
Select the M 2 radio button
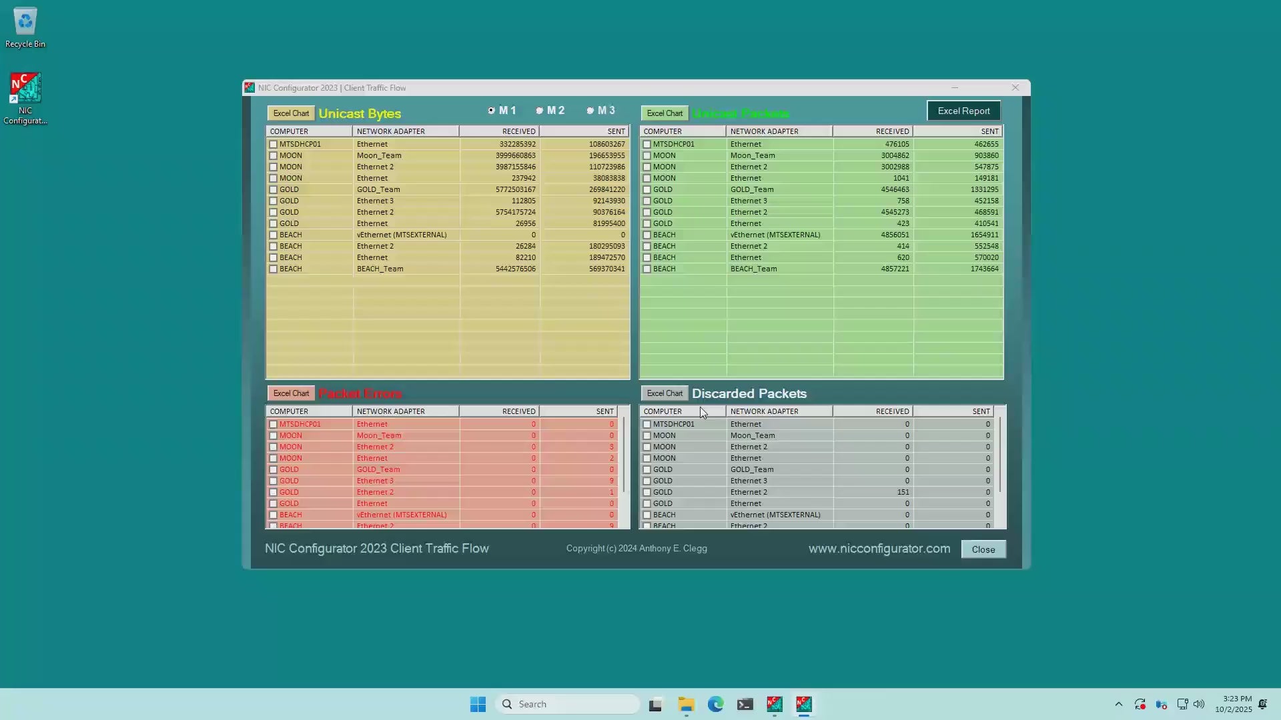tap(539, 111)
